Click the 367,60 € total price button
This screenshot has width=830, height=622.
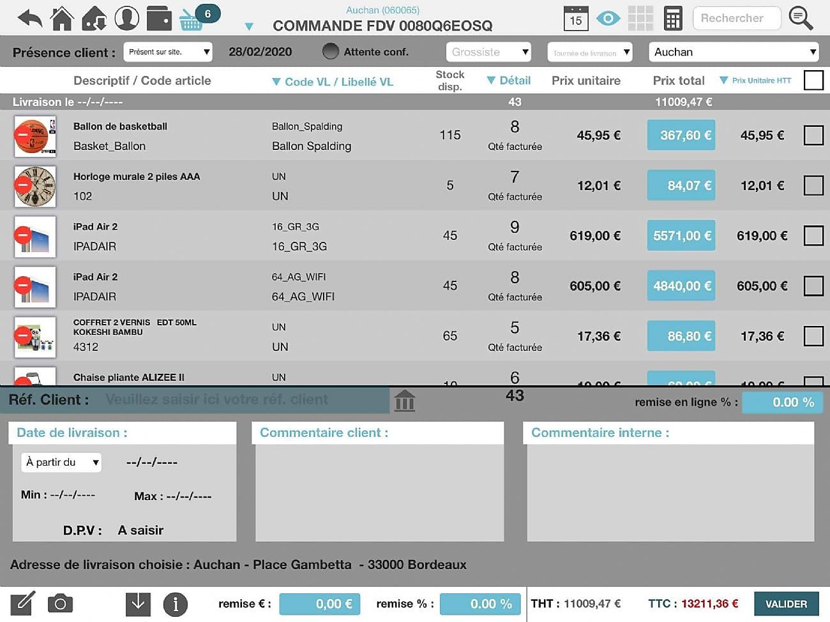[681, 135]
